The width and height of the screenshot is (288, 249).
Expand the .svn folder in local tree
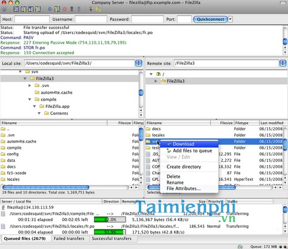pyautogui.click(x=29, y=86)
